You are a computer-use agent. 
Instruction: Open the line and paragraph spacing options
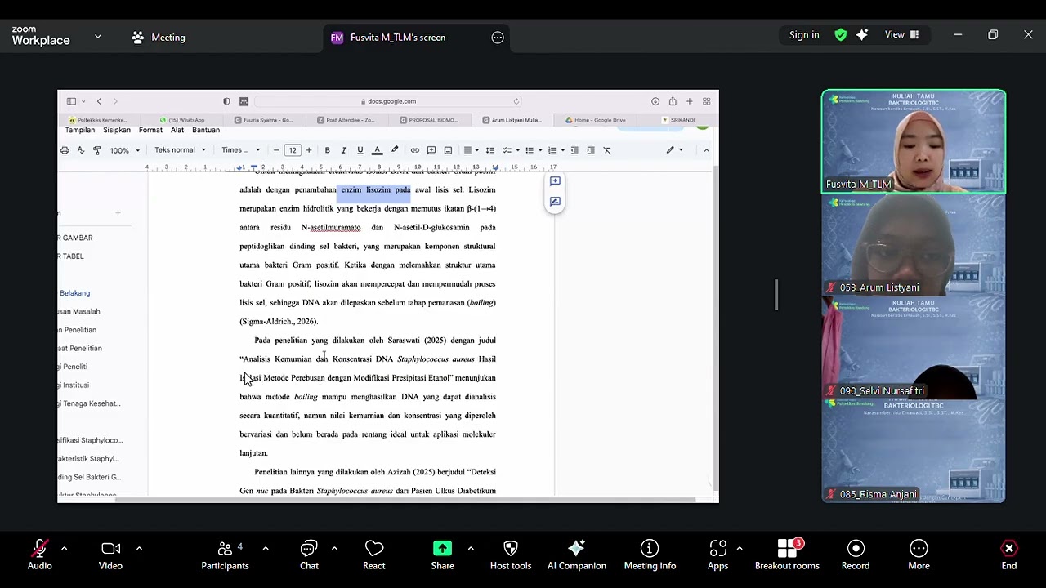[489, 150]
